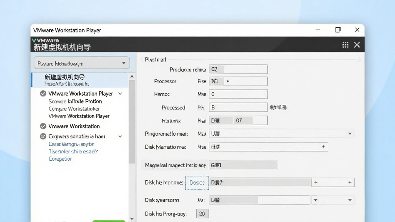
Task: Click checkmark icon beside Vmware Workstration
Action: [43, 126]
